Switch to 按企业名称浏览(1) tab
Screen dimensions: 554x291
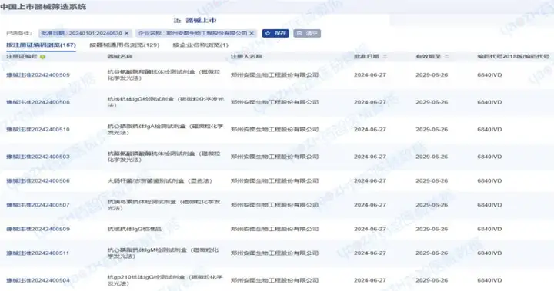pos(200,45)
